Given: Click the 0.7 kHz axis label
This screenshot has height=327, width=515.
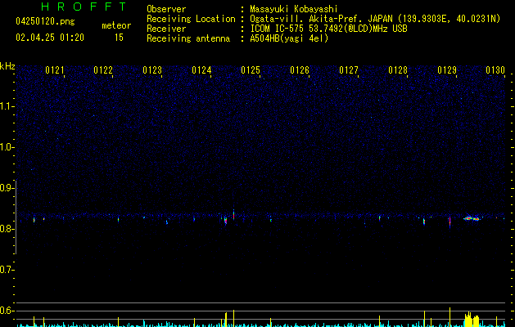Looking at the screenshot, I should pos(7,270).
